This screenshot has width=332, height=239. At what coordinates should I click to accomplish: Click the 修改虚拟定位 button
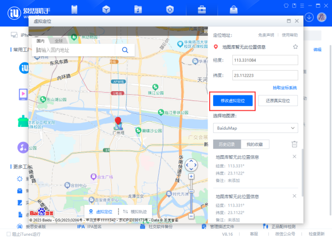[233, 100]
